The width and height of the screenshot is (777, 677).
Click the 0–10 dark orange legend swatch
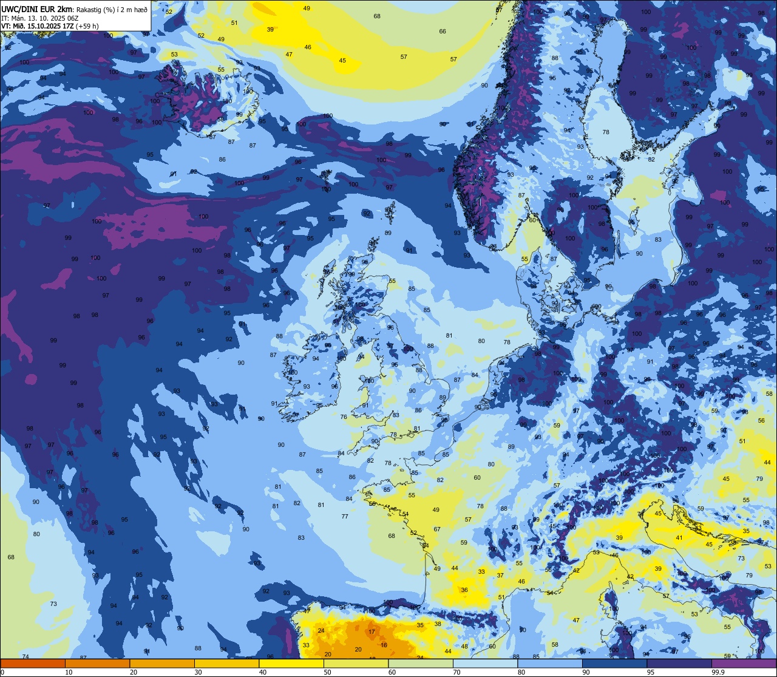click(33, 663)
